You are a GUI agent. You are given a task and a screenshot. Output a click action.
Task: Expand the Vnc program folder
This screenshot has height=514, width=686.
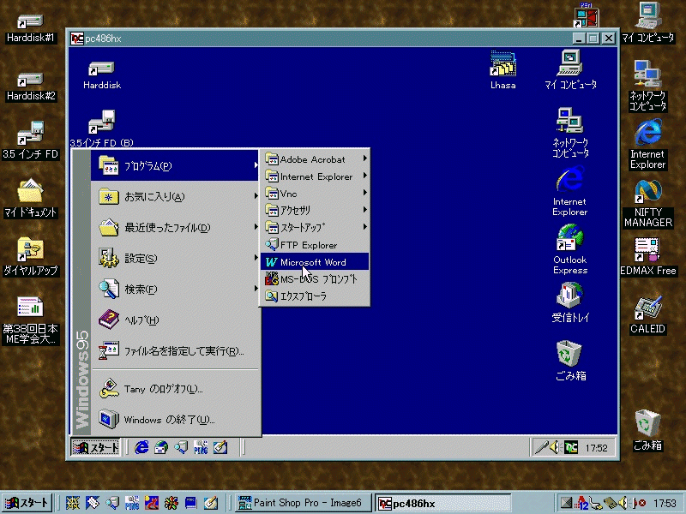point(315,194)
